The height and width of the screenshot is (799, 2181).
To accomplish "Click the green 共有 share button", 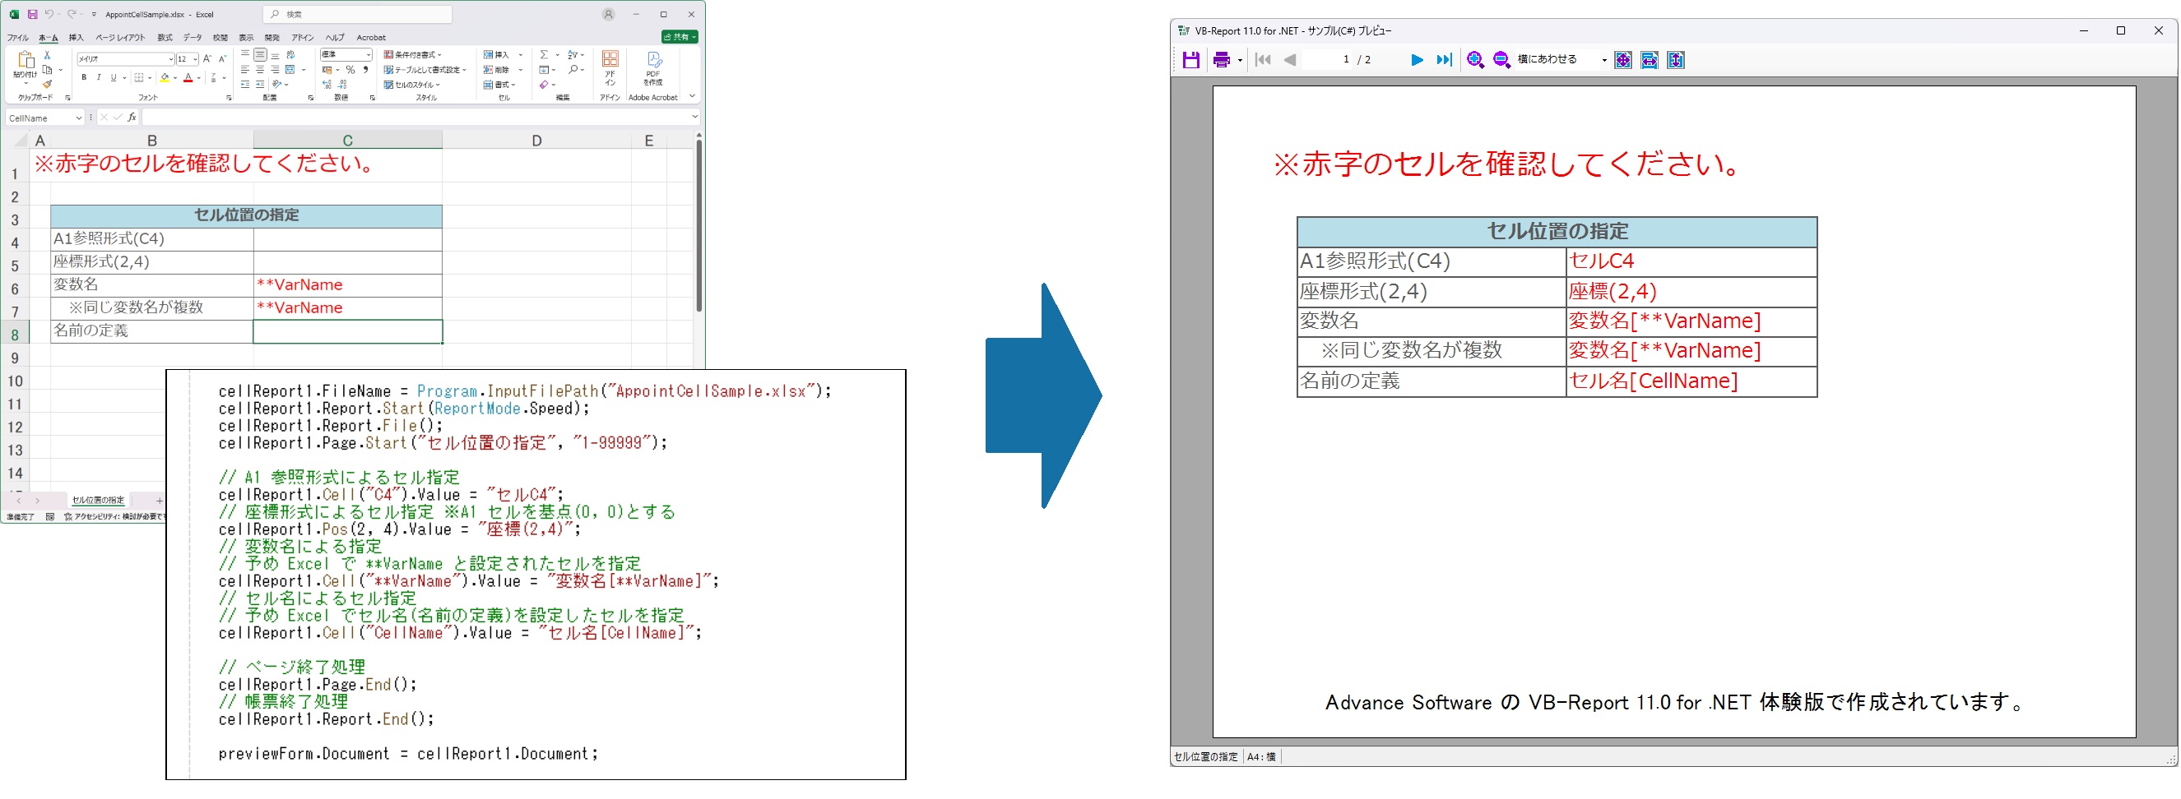I will [x=680, y=37].
